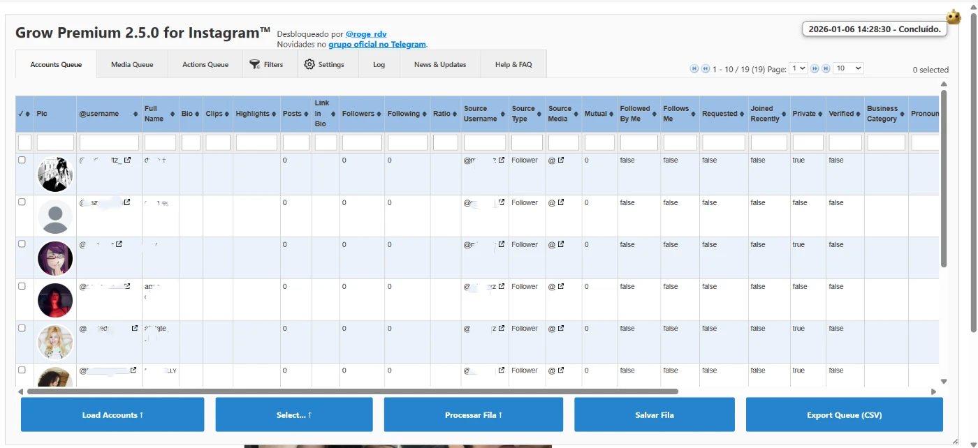Jump to the last page of results
Viewport: 978px width, 448px height.
[x=826, y=68]
